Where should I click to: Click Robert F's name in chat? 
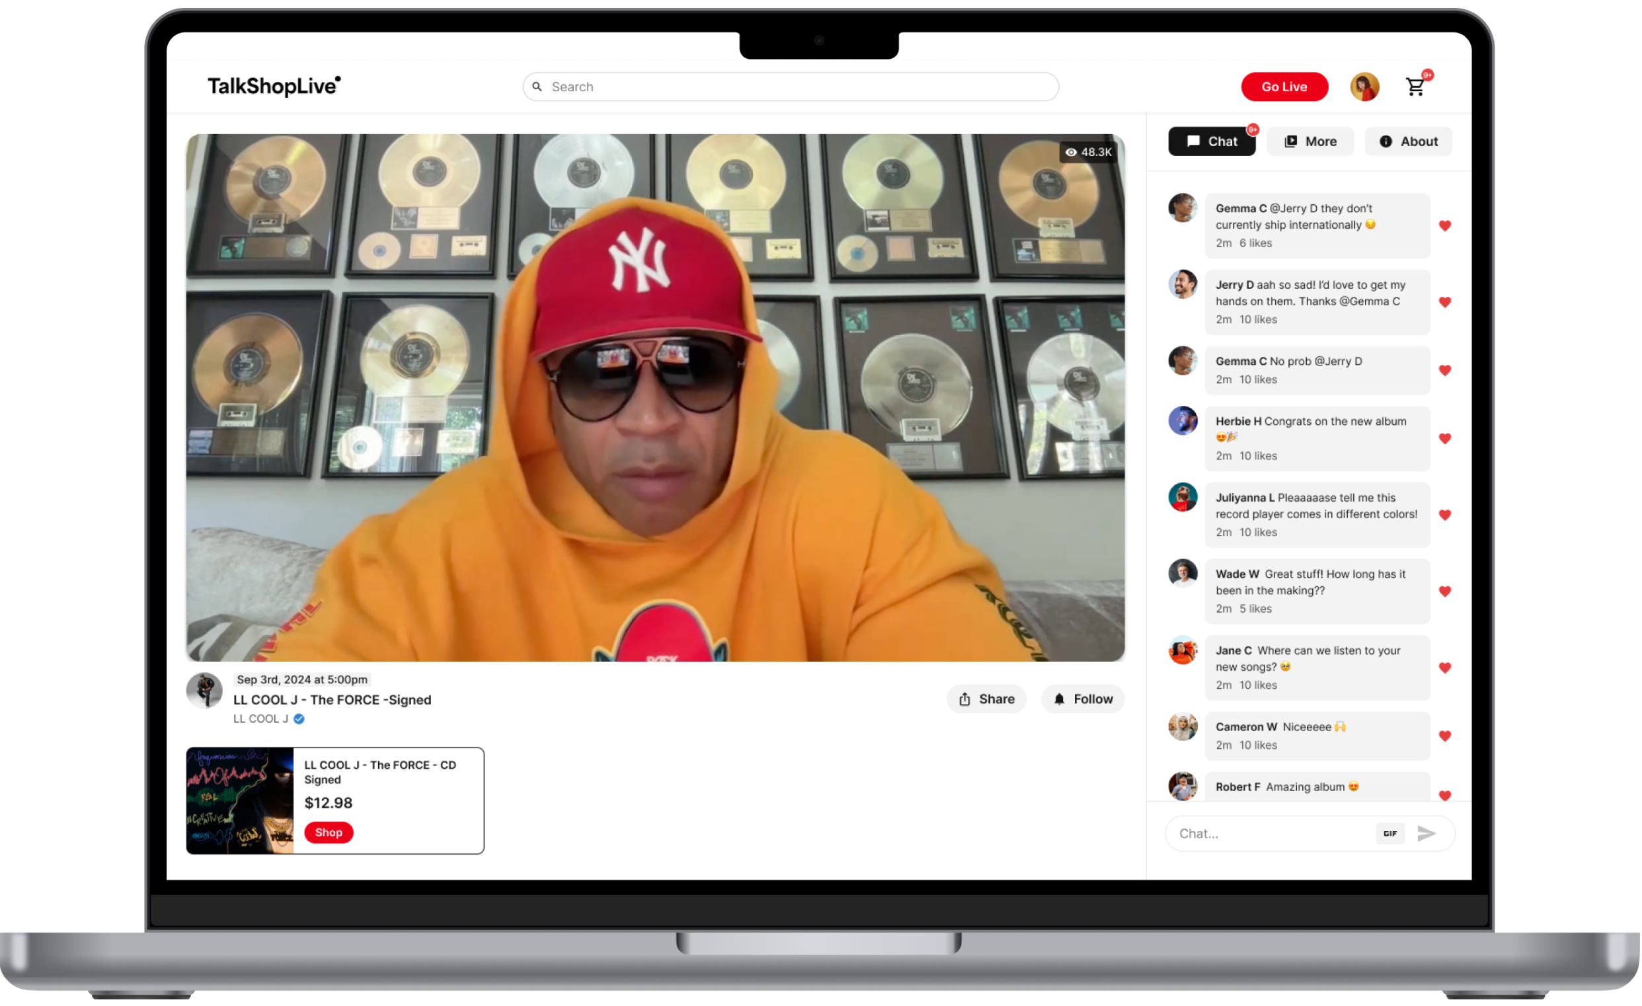(1238, 787)
